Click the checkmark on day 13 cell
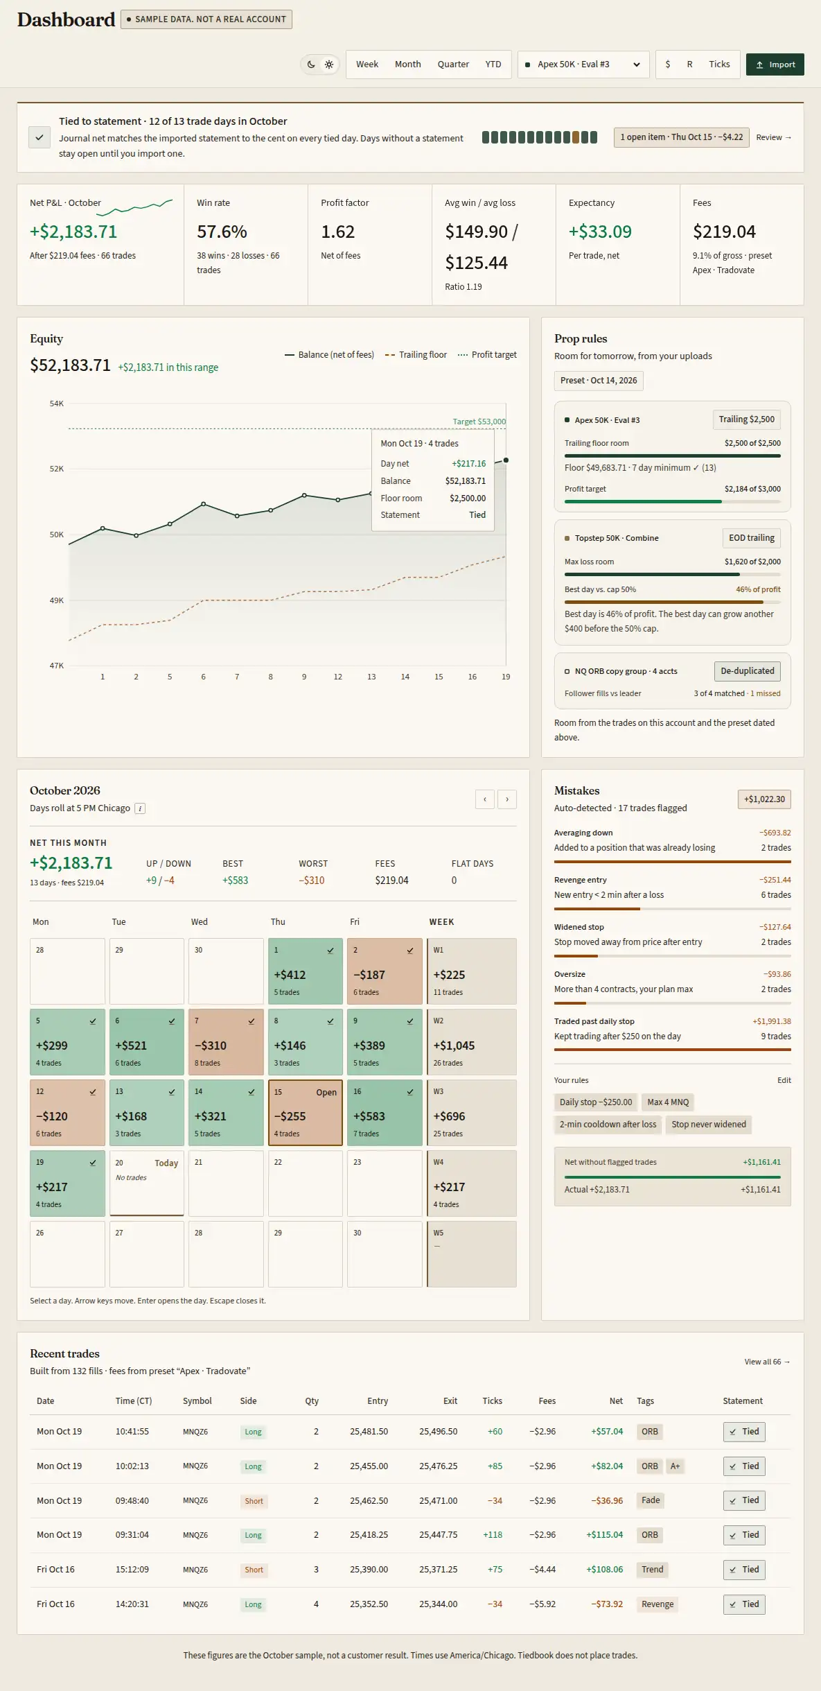The height and width of the screenshot is (1691, 821). (172, 1092)
